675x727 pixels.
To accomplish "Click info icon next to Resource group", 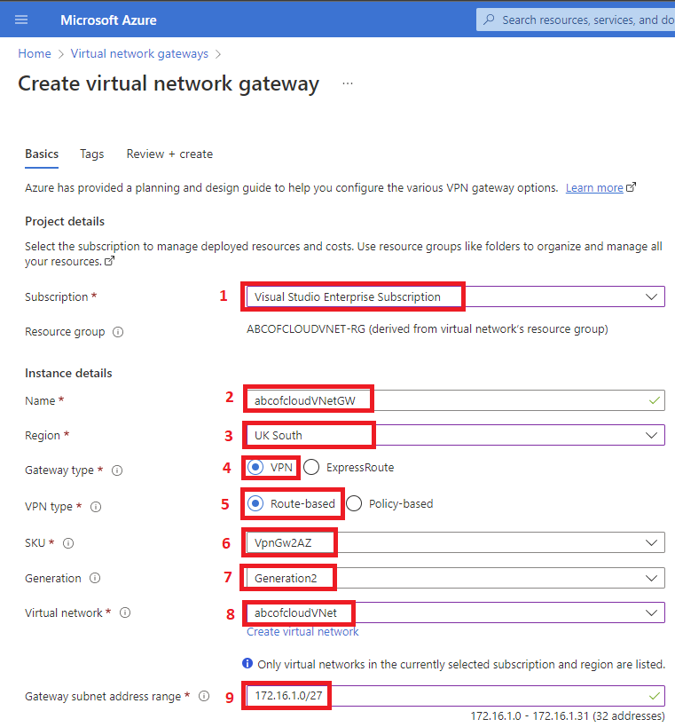I will tap(118, 332).
